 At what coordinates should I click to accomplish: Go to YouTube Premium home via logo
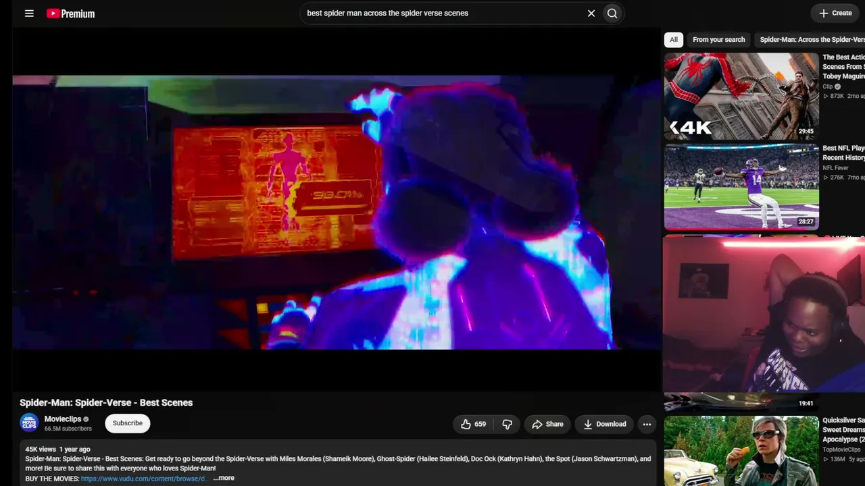pyautogui.click(x=71, y=13)
